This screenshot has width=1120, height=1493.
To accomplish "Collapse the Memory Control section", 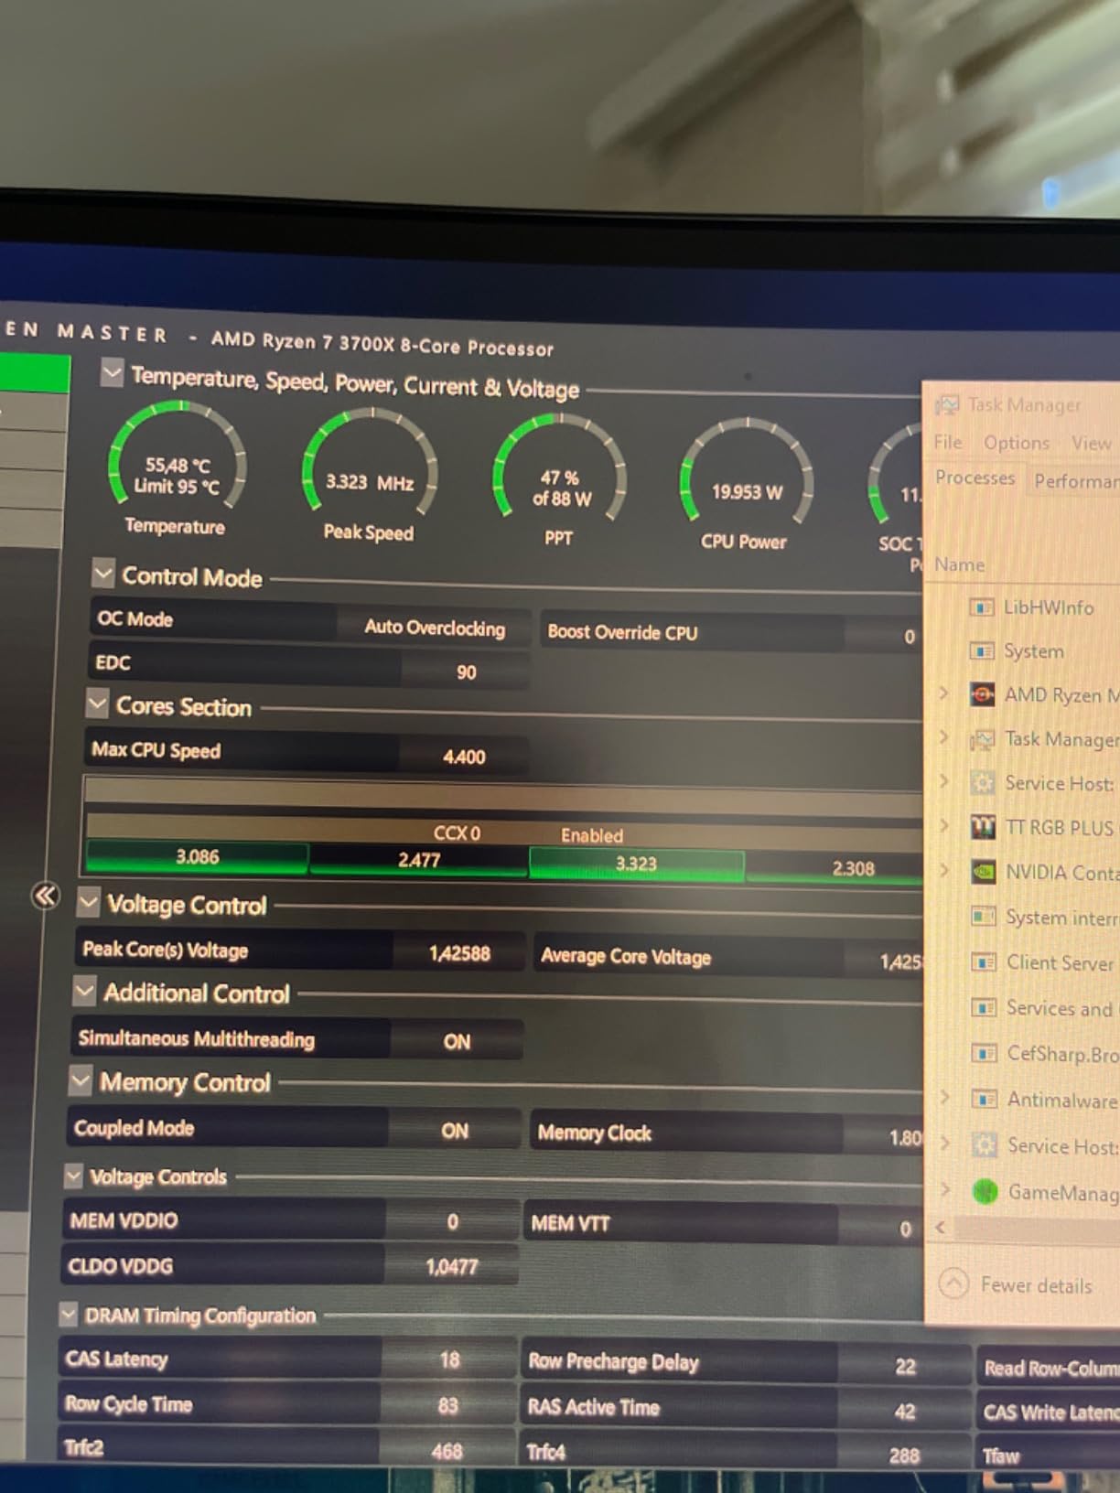I will click(81, 1080).
